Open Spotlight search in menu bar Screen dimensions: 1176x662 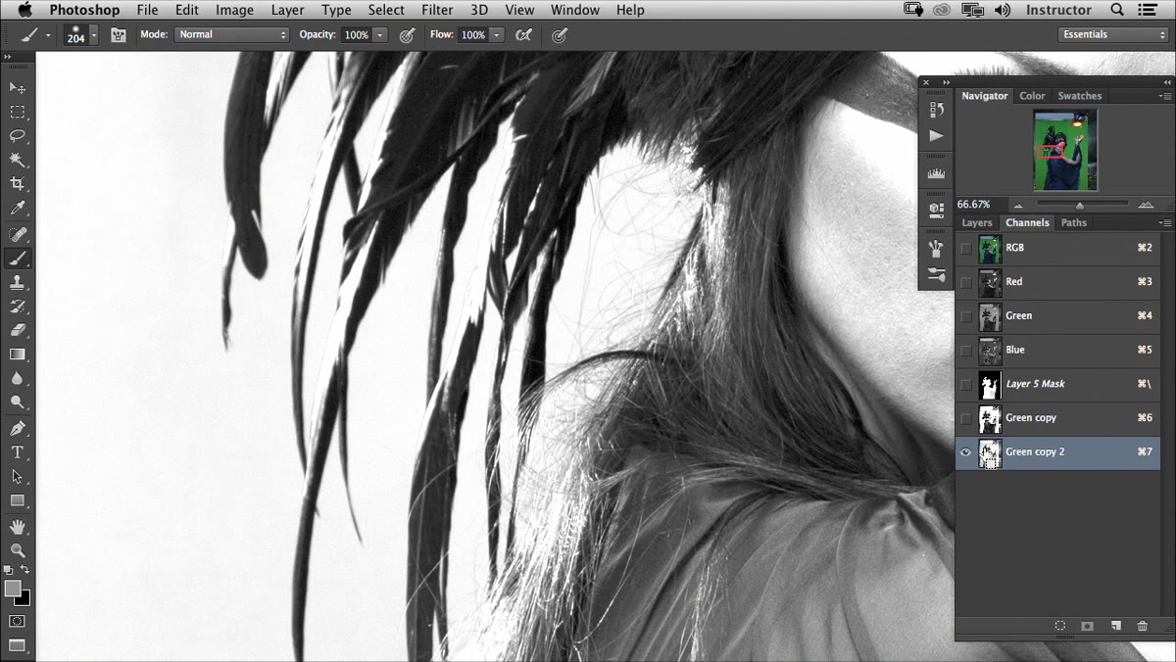(x=1117, y=10)
